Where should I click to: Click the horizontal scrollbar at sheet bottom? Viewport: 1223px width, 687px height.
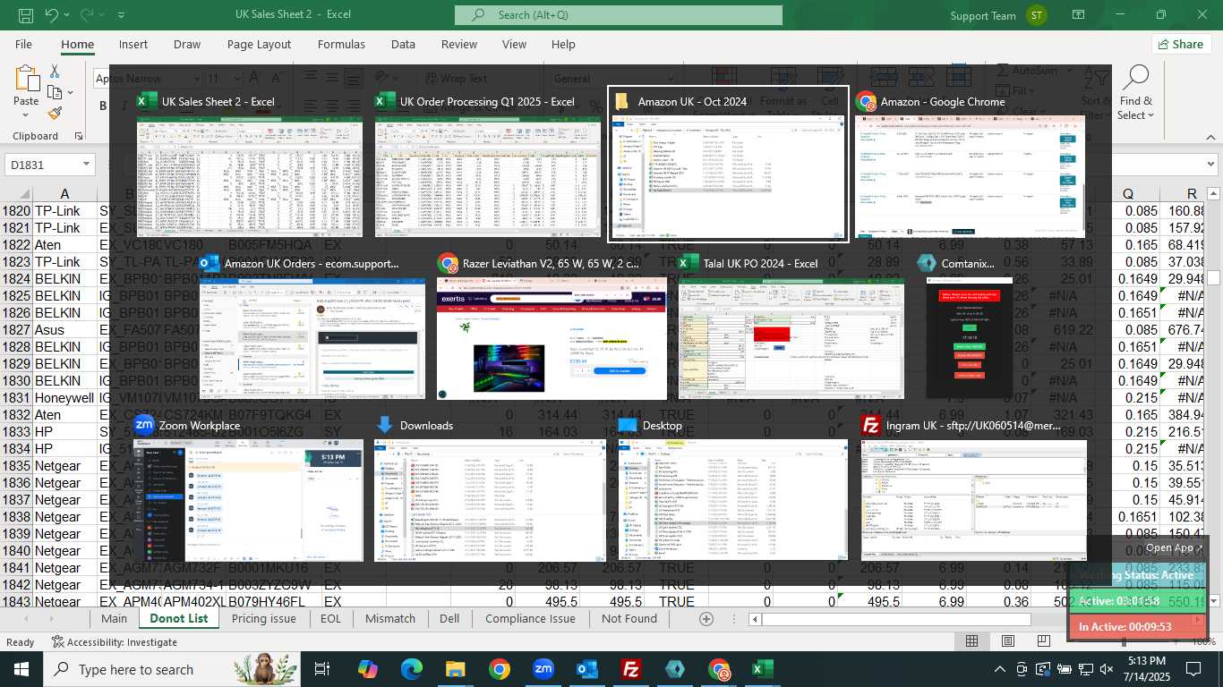pos(895,619)
